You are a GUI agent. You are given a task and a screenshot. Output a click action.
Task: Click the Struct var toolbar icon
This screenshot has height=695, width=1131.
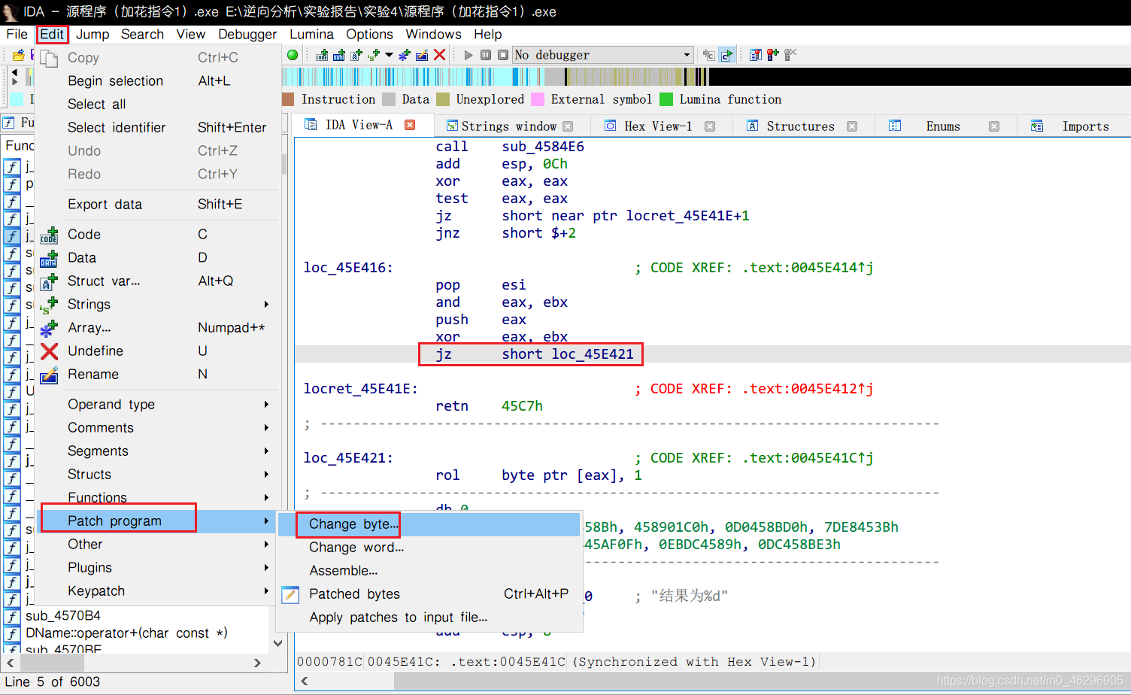tap(356, 55)
